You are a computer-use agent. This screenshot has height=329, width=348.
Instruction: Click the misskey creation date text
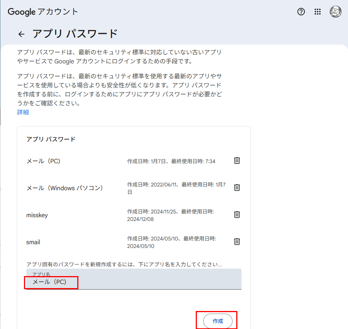coord(171,215)
